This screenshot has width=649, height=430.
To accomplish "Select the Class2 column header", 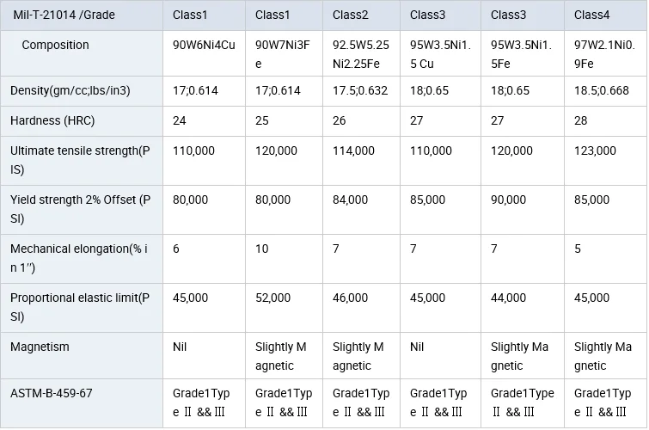I will coord(351,15).
